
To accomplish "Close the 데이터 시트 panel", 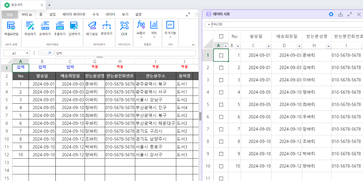I will 359,14.
